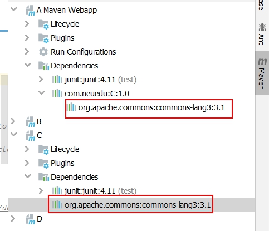Select highlighted commons-lang3:3.1 under module C
The width and height of the screenshot is (269, 231).
[x=138, y=205]
